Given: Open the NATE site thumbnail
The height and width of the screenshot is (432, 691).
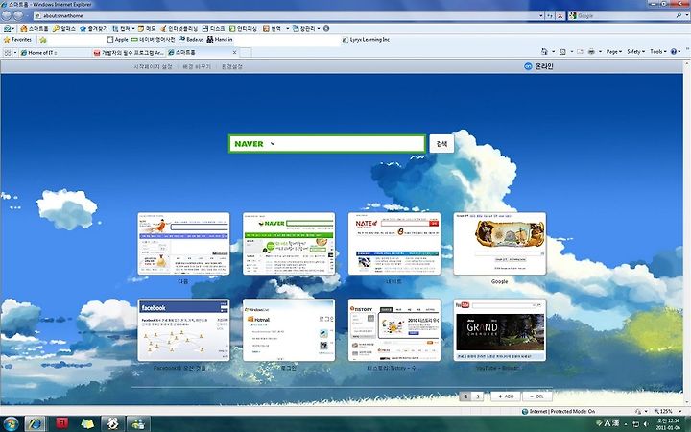Looking at the screenshot, I should click(394, 244).
